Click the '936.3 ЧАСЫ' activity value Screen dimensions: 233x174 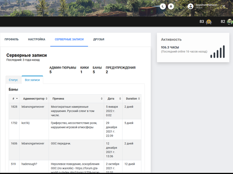pyautogui.click(x=170, y=47)
